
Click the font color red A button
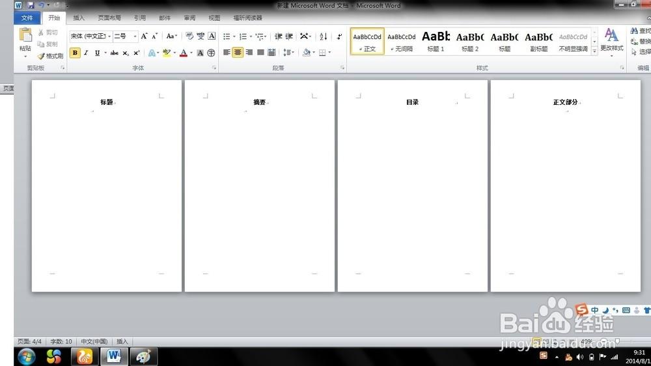[183, 53]
